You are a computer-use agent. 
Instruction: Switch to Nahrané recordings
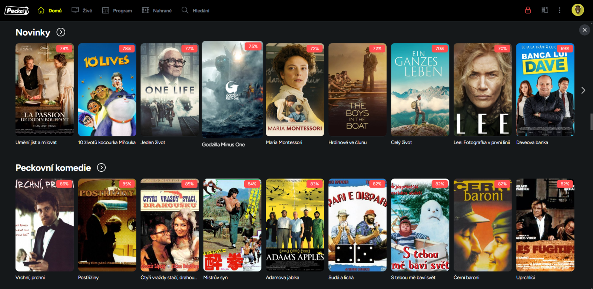pos(157,10)
